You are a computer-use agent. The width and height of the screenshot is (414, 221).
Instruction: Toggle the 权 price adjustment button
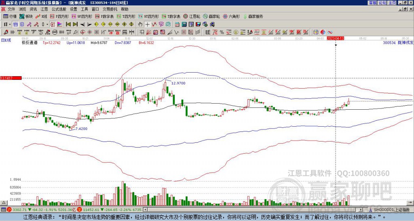[53, 25]
